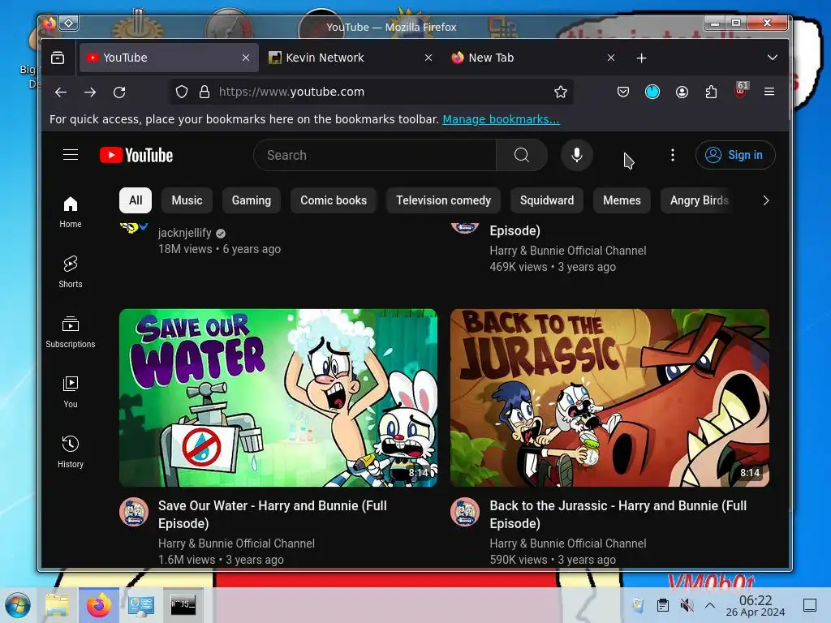
Task: Show more category chips arrow
Action: 766,201
